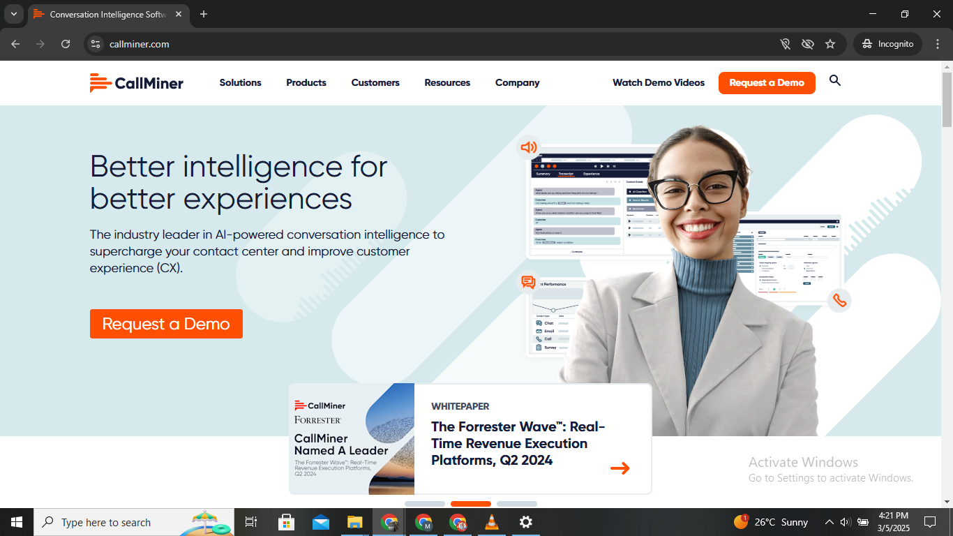Click the Chrome taskbar icon with M badge

click(423, 522)
